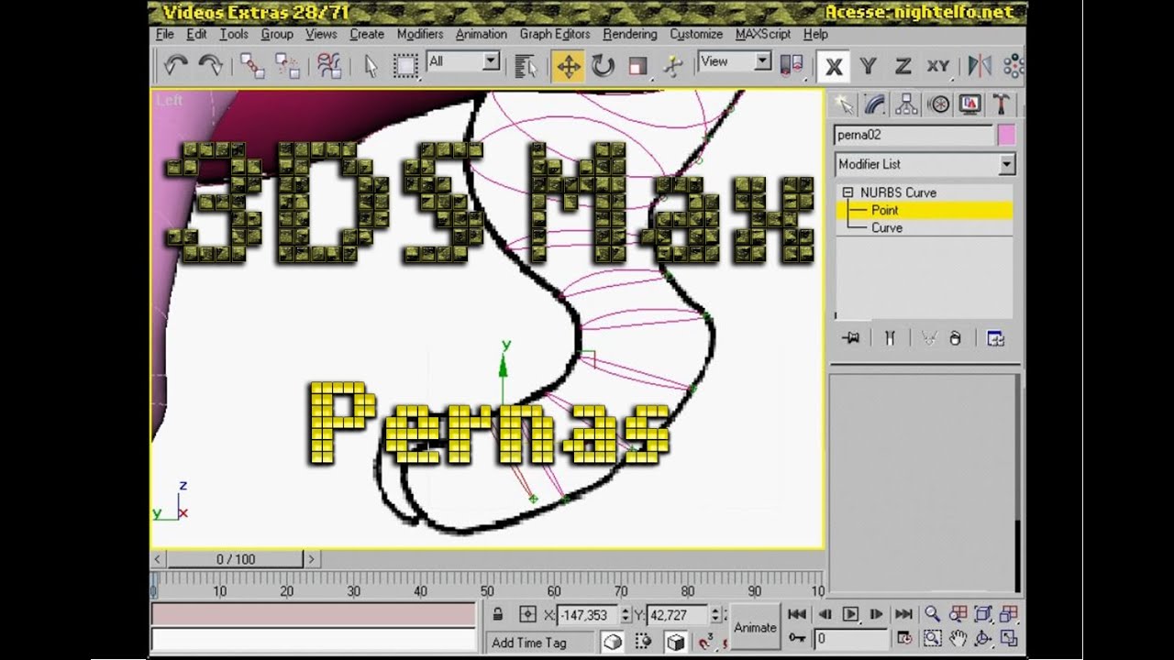This screenshot has height=660, width=1174.
Task: Open the Motion command panel tab
Action: tap(938, 104)
